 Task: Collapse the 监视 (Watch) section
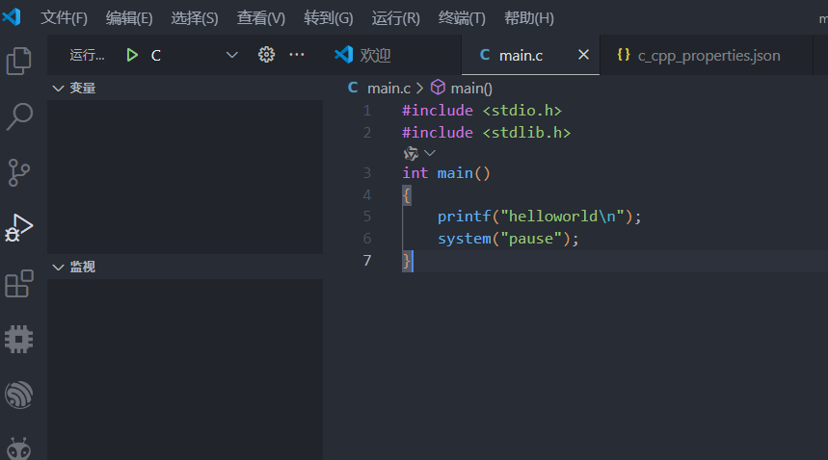58,267
